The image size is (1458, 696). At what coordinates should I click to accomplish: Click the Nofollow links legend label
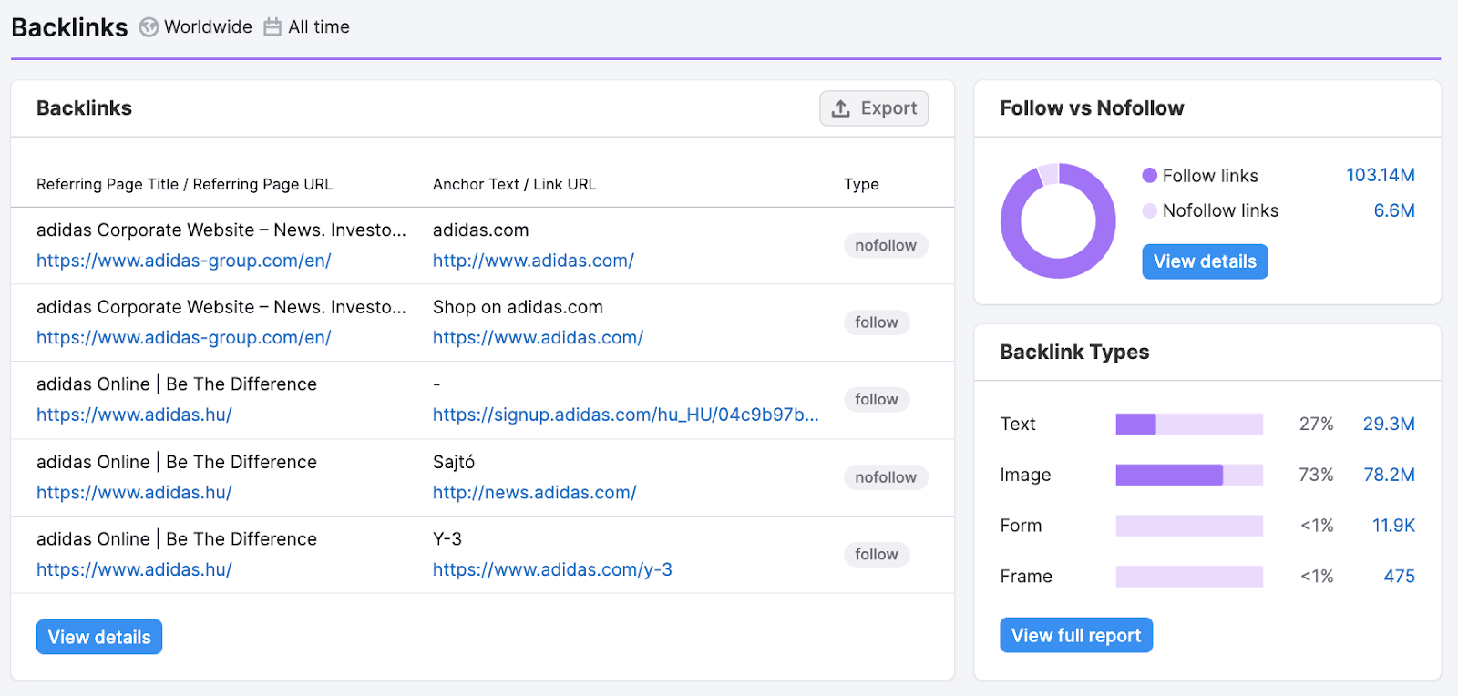[x=1220, y=210]
